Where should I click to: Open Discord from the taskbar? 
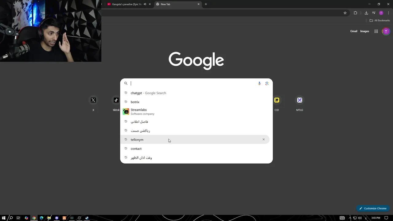[x=56, y=218]
